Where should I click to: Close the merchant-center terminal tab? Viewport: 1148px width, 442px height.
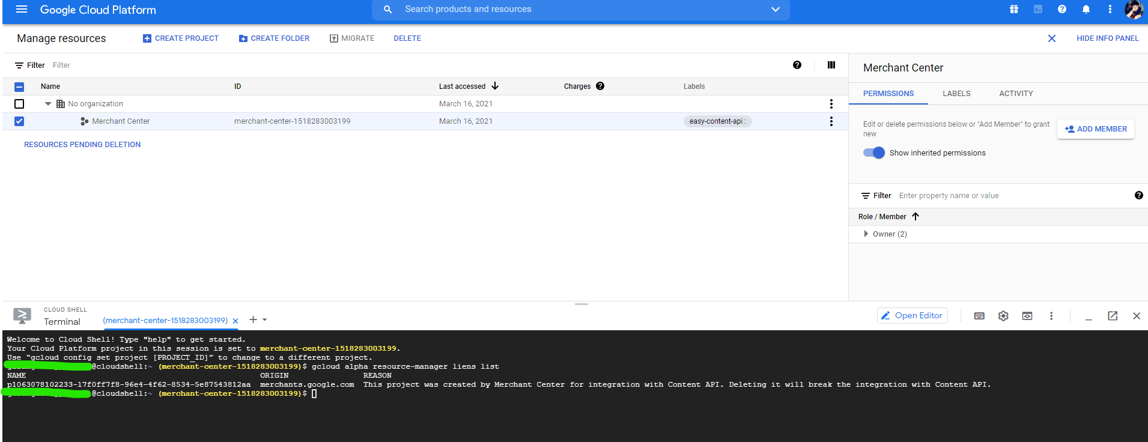coord(235,321)
